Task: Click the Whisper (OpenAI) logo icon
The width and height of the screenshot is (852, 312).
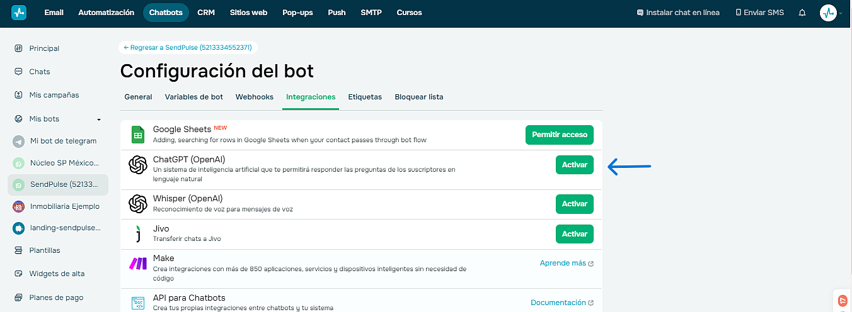Action: [x=138, y=204]
